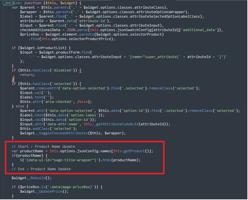248x200 pixels.
Task: Click the '$priceBox = $widget.element' declaration
Action: pyautogui.click(x=92, y=34)
